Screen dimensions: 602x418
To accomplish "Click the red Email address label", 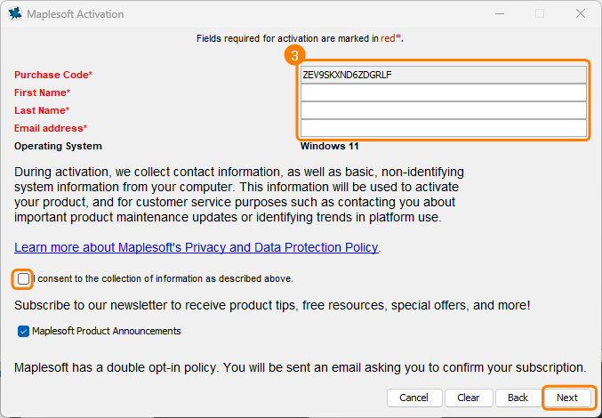I will (x=51, y=128).
